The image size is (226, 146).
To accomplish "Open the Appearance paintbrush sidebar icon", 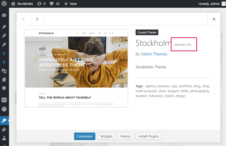I will [x=4, y=120].
